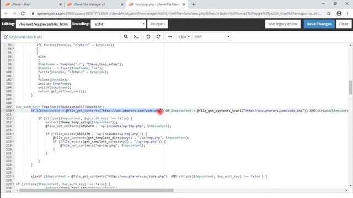
Task: Click 'unlink($tmpfname);' code line
Action: (55, 87)
